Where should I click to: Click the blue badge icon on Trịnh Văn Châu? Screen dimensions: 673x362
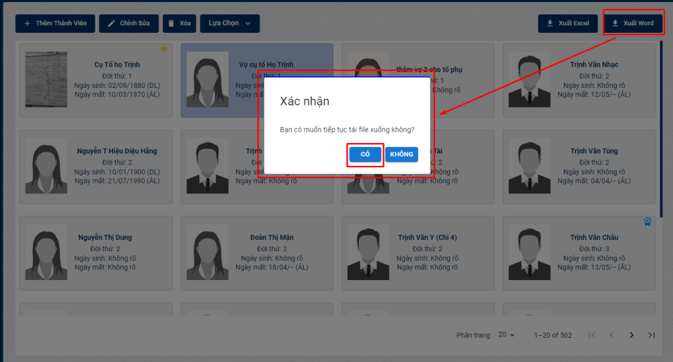[x=647, y=222]
